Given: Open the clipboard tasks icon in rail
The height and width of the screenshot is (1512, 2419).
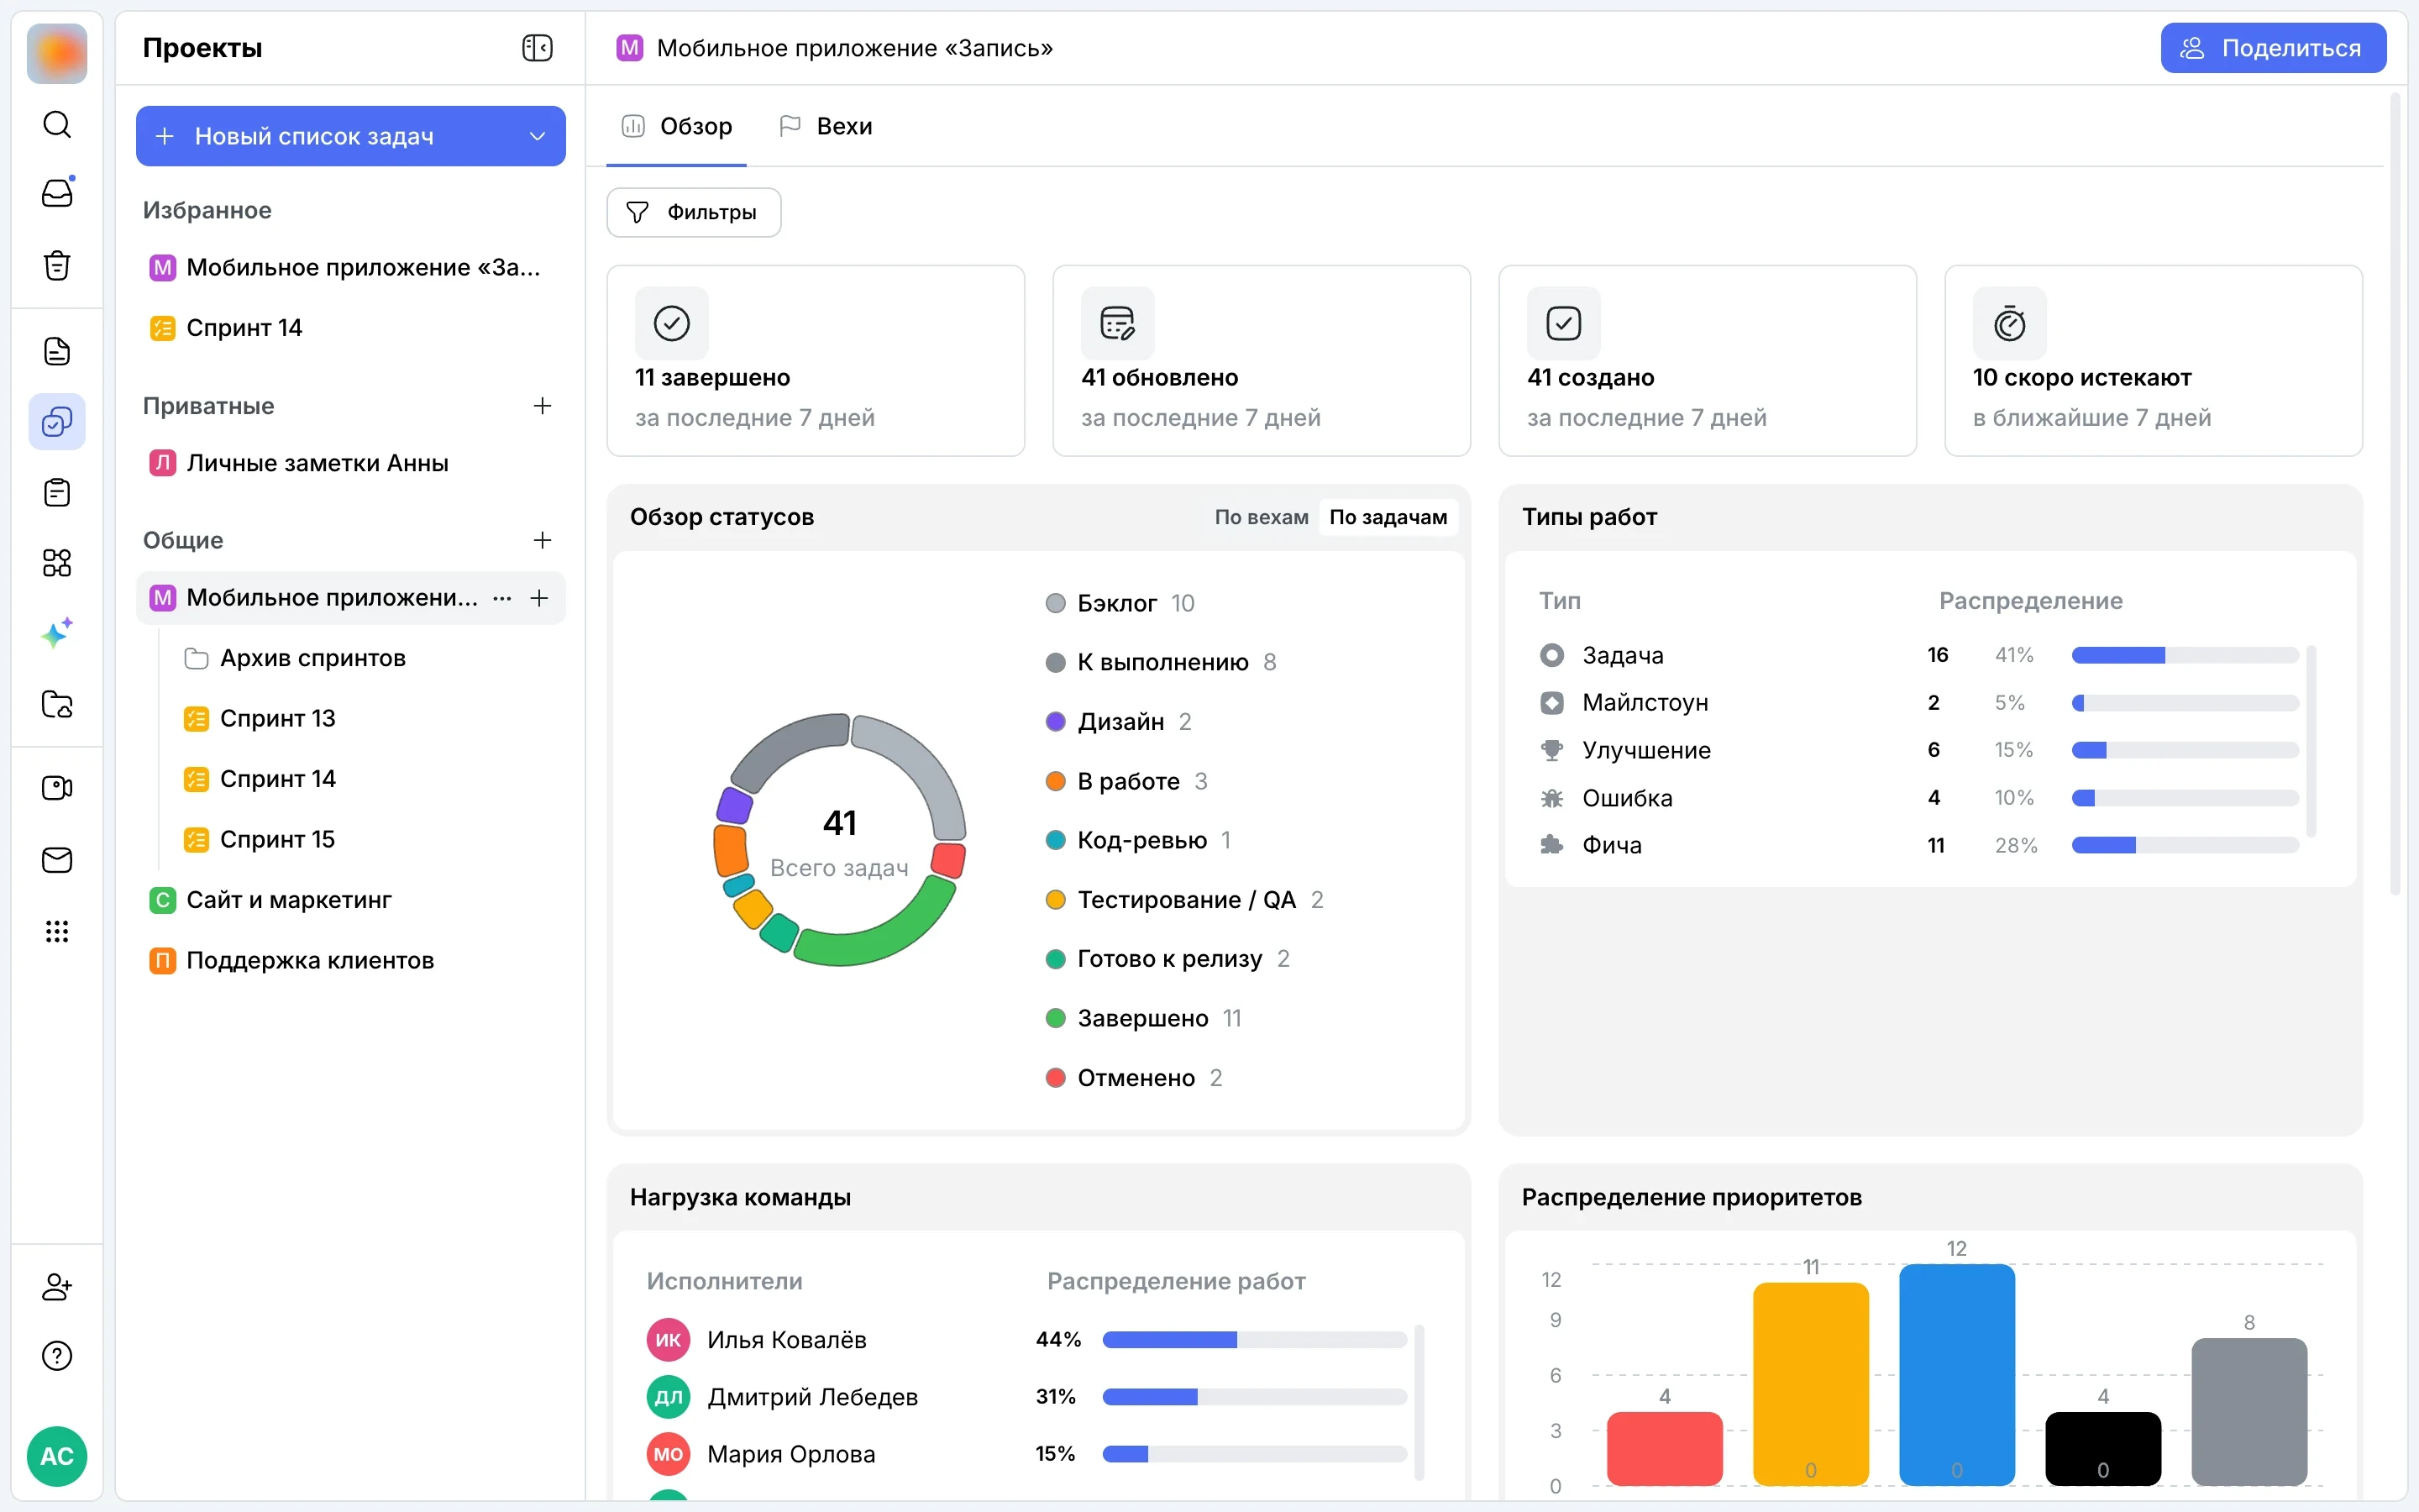Looking at the screenshot, I should point(57,493).
